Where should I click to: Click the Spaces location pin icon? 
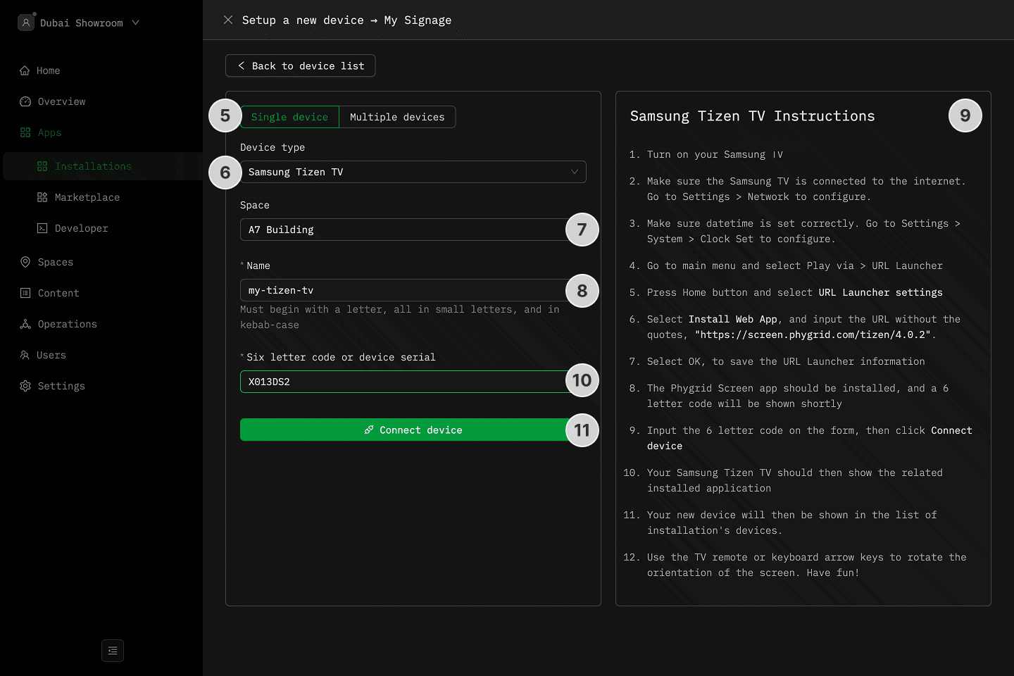pyautogui.click(x=25, y=262)
